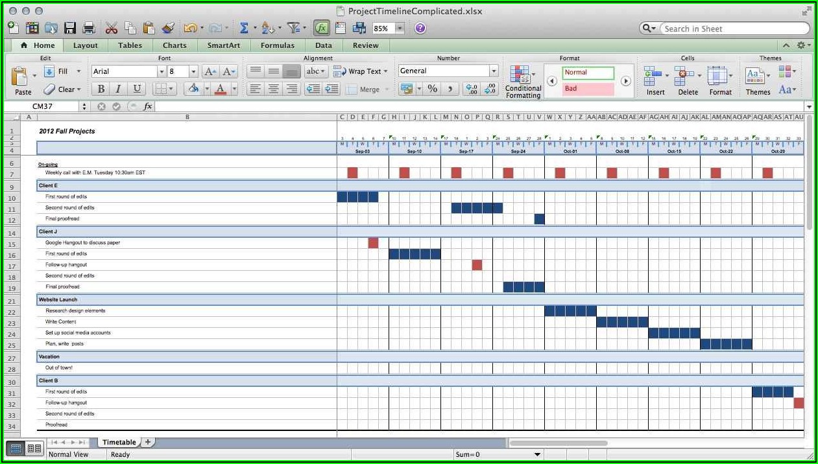The image size is (818, 464).
Task: Click the Wrap Text button
Action: click(361, 71)
